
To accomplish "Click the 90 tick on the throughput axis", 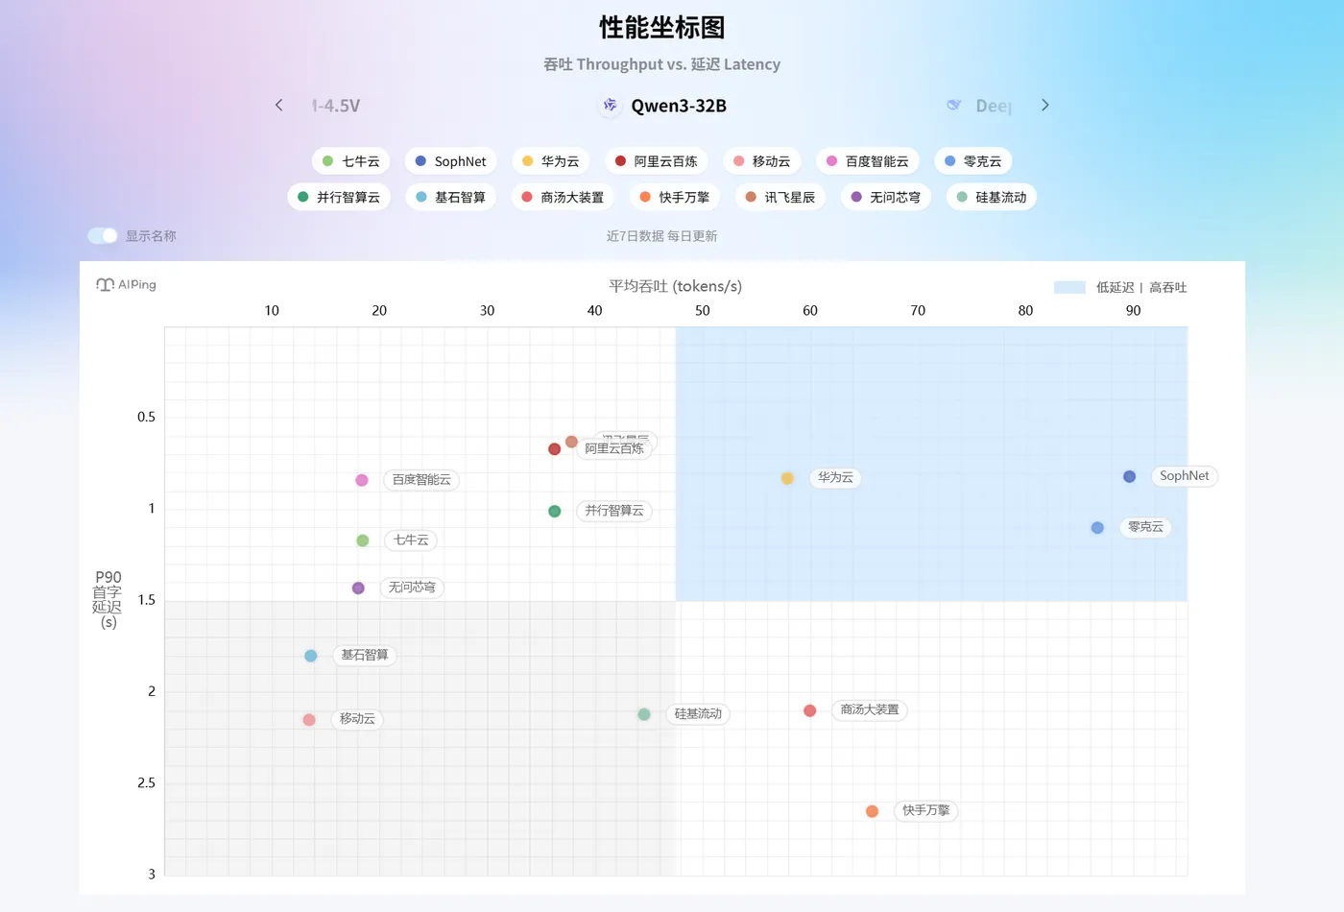I will coord(1134,311).
